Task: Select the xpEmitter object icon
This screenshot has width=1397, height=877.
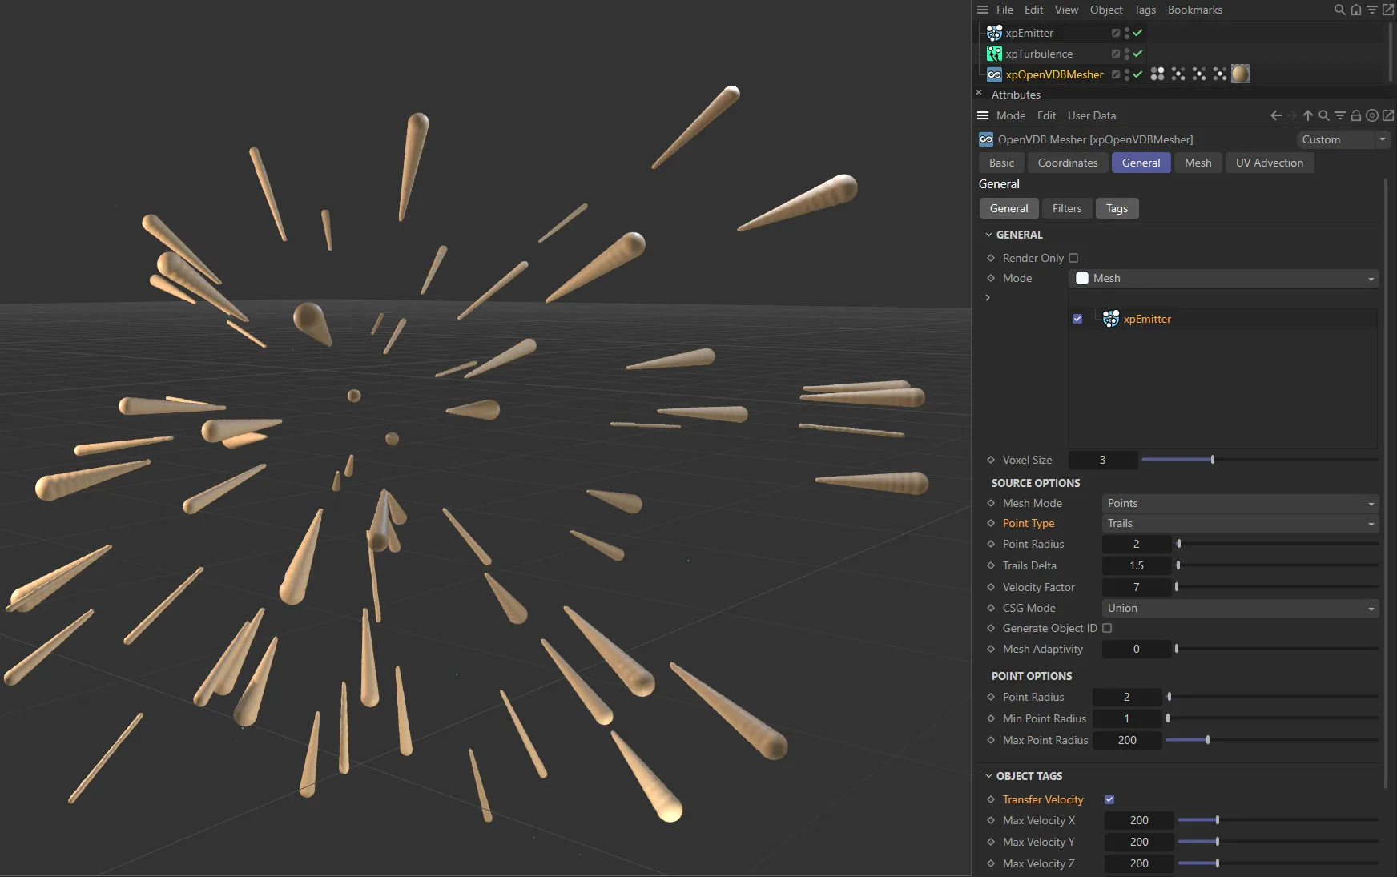Action: (994, 33)
